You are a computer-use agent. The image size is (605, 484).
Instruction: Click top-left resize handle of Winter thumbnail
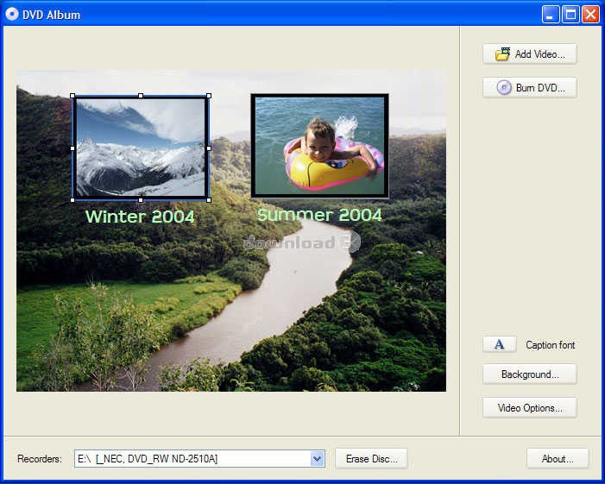pyautogui.click(x=73, y=97)
